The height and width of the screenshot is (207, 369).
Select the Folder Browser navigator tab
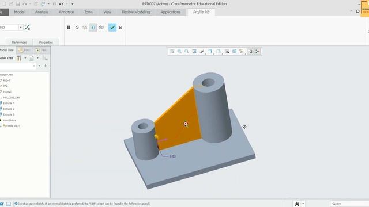[x=24, y=50]
